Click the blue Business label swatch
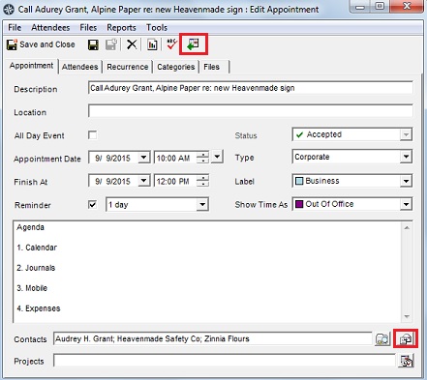The height and width of the screenshot is (380, 427). (x=299, y=181)
